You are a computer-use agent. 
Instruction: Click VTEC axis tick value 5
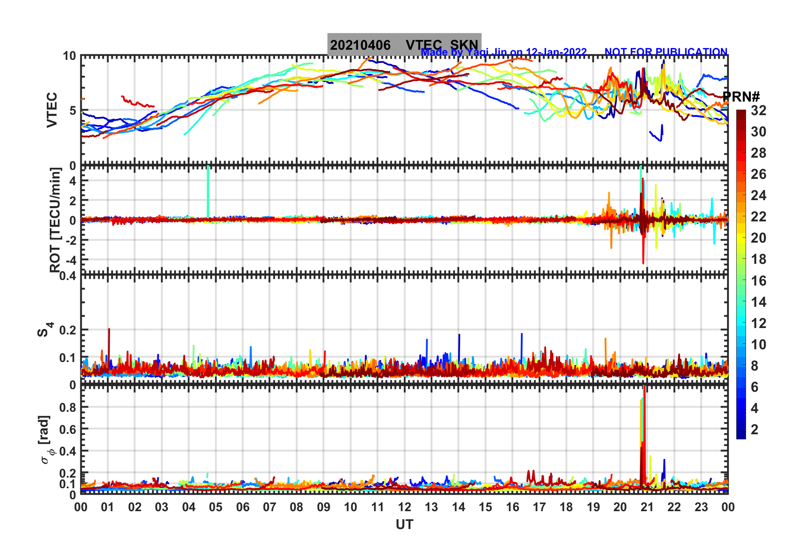pyautogui.click(x=73, y=111)
